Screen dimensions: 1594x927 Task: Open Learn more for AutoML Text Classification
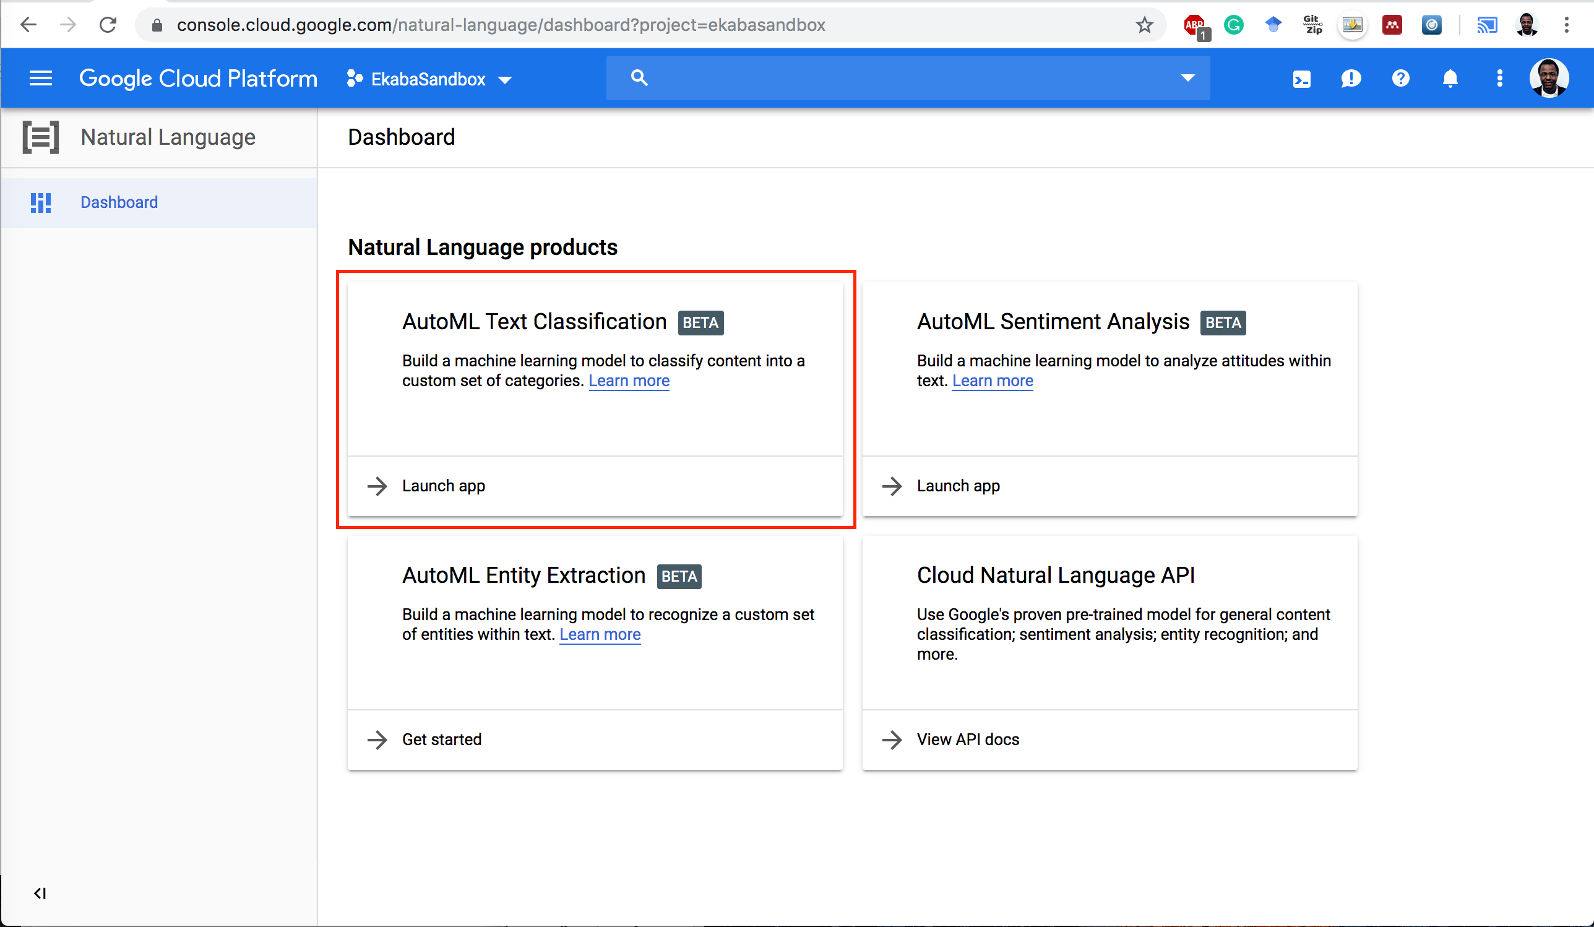[x=629, y=381]
